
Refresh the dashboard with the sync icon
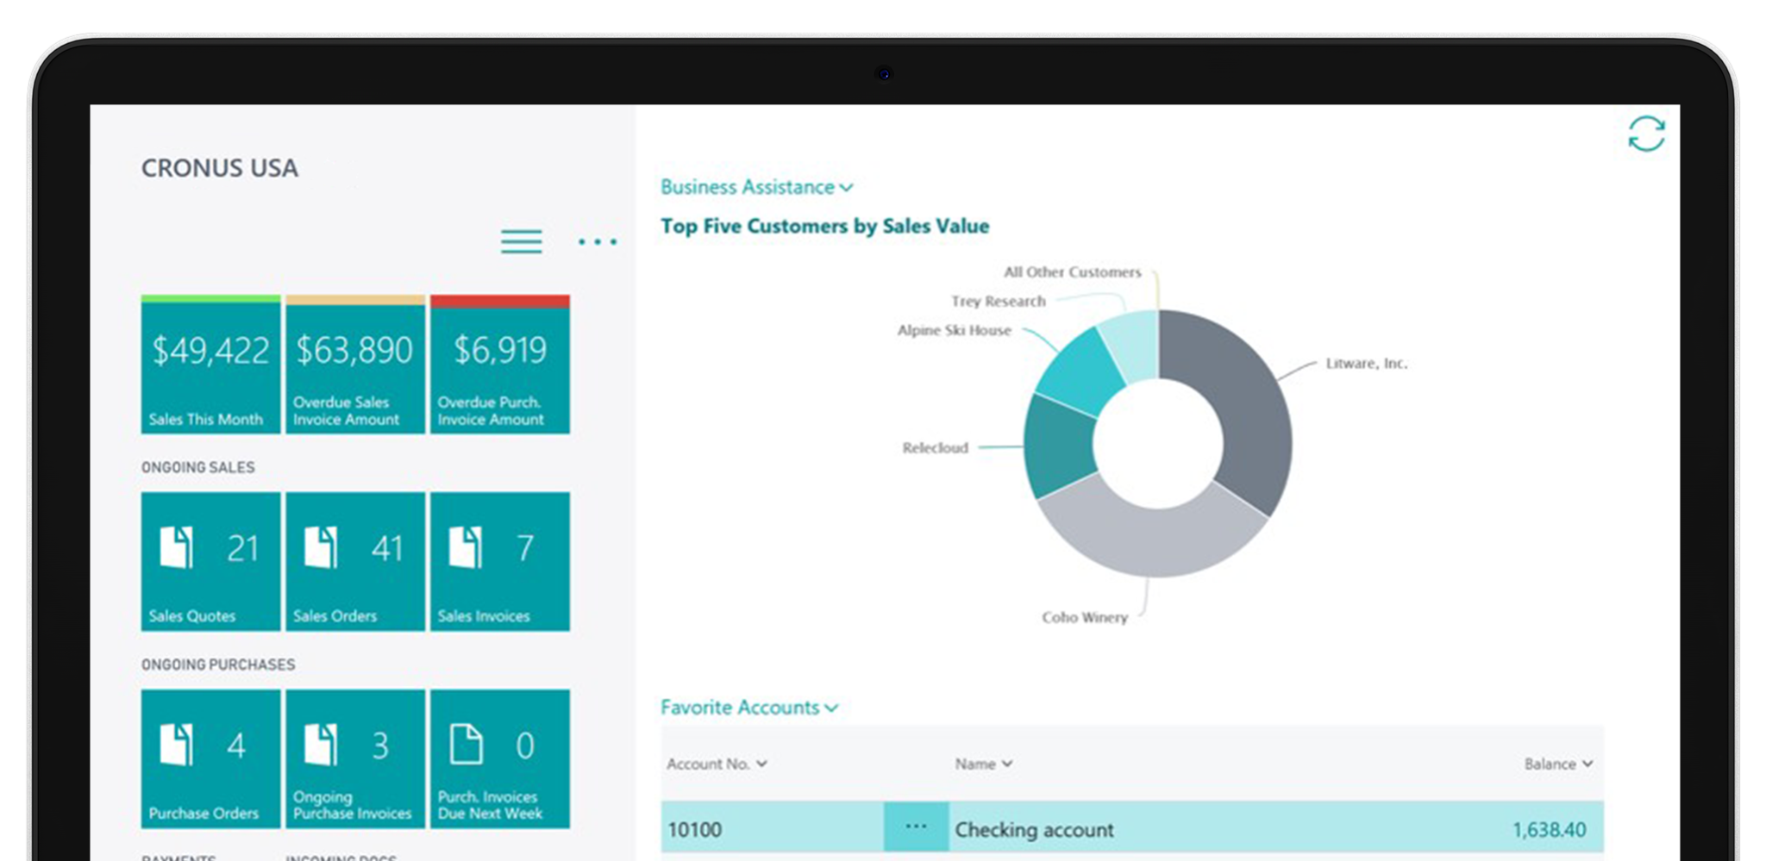pyautogui.click(x=1646, y=134)
